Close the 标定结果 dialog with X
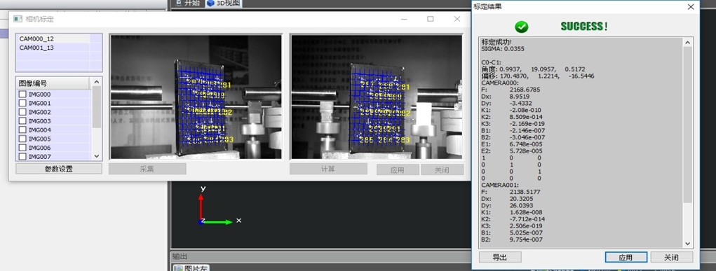 pos(691,7)
